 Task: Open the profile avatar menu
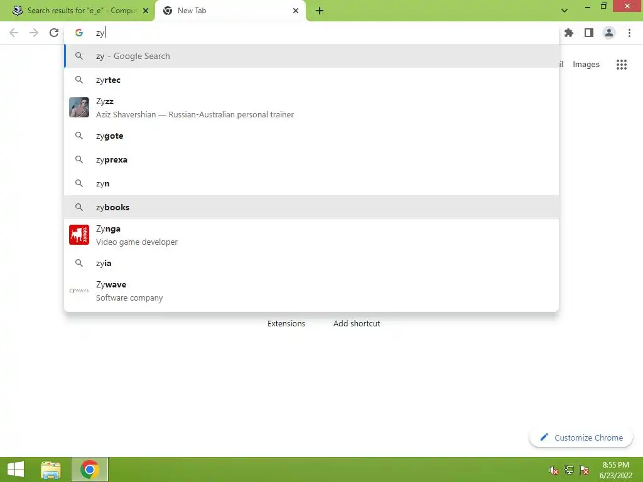pyautogui.click(x=609, y=33)
